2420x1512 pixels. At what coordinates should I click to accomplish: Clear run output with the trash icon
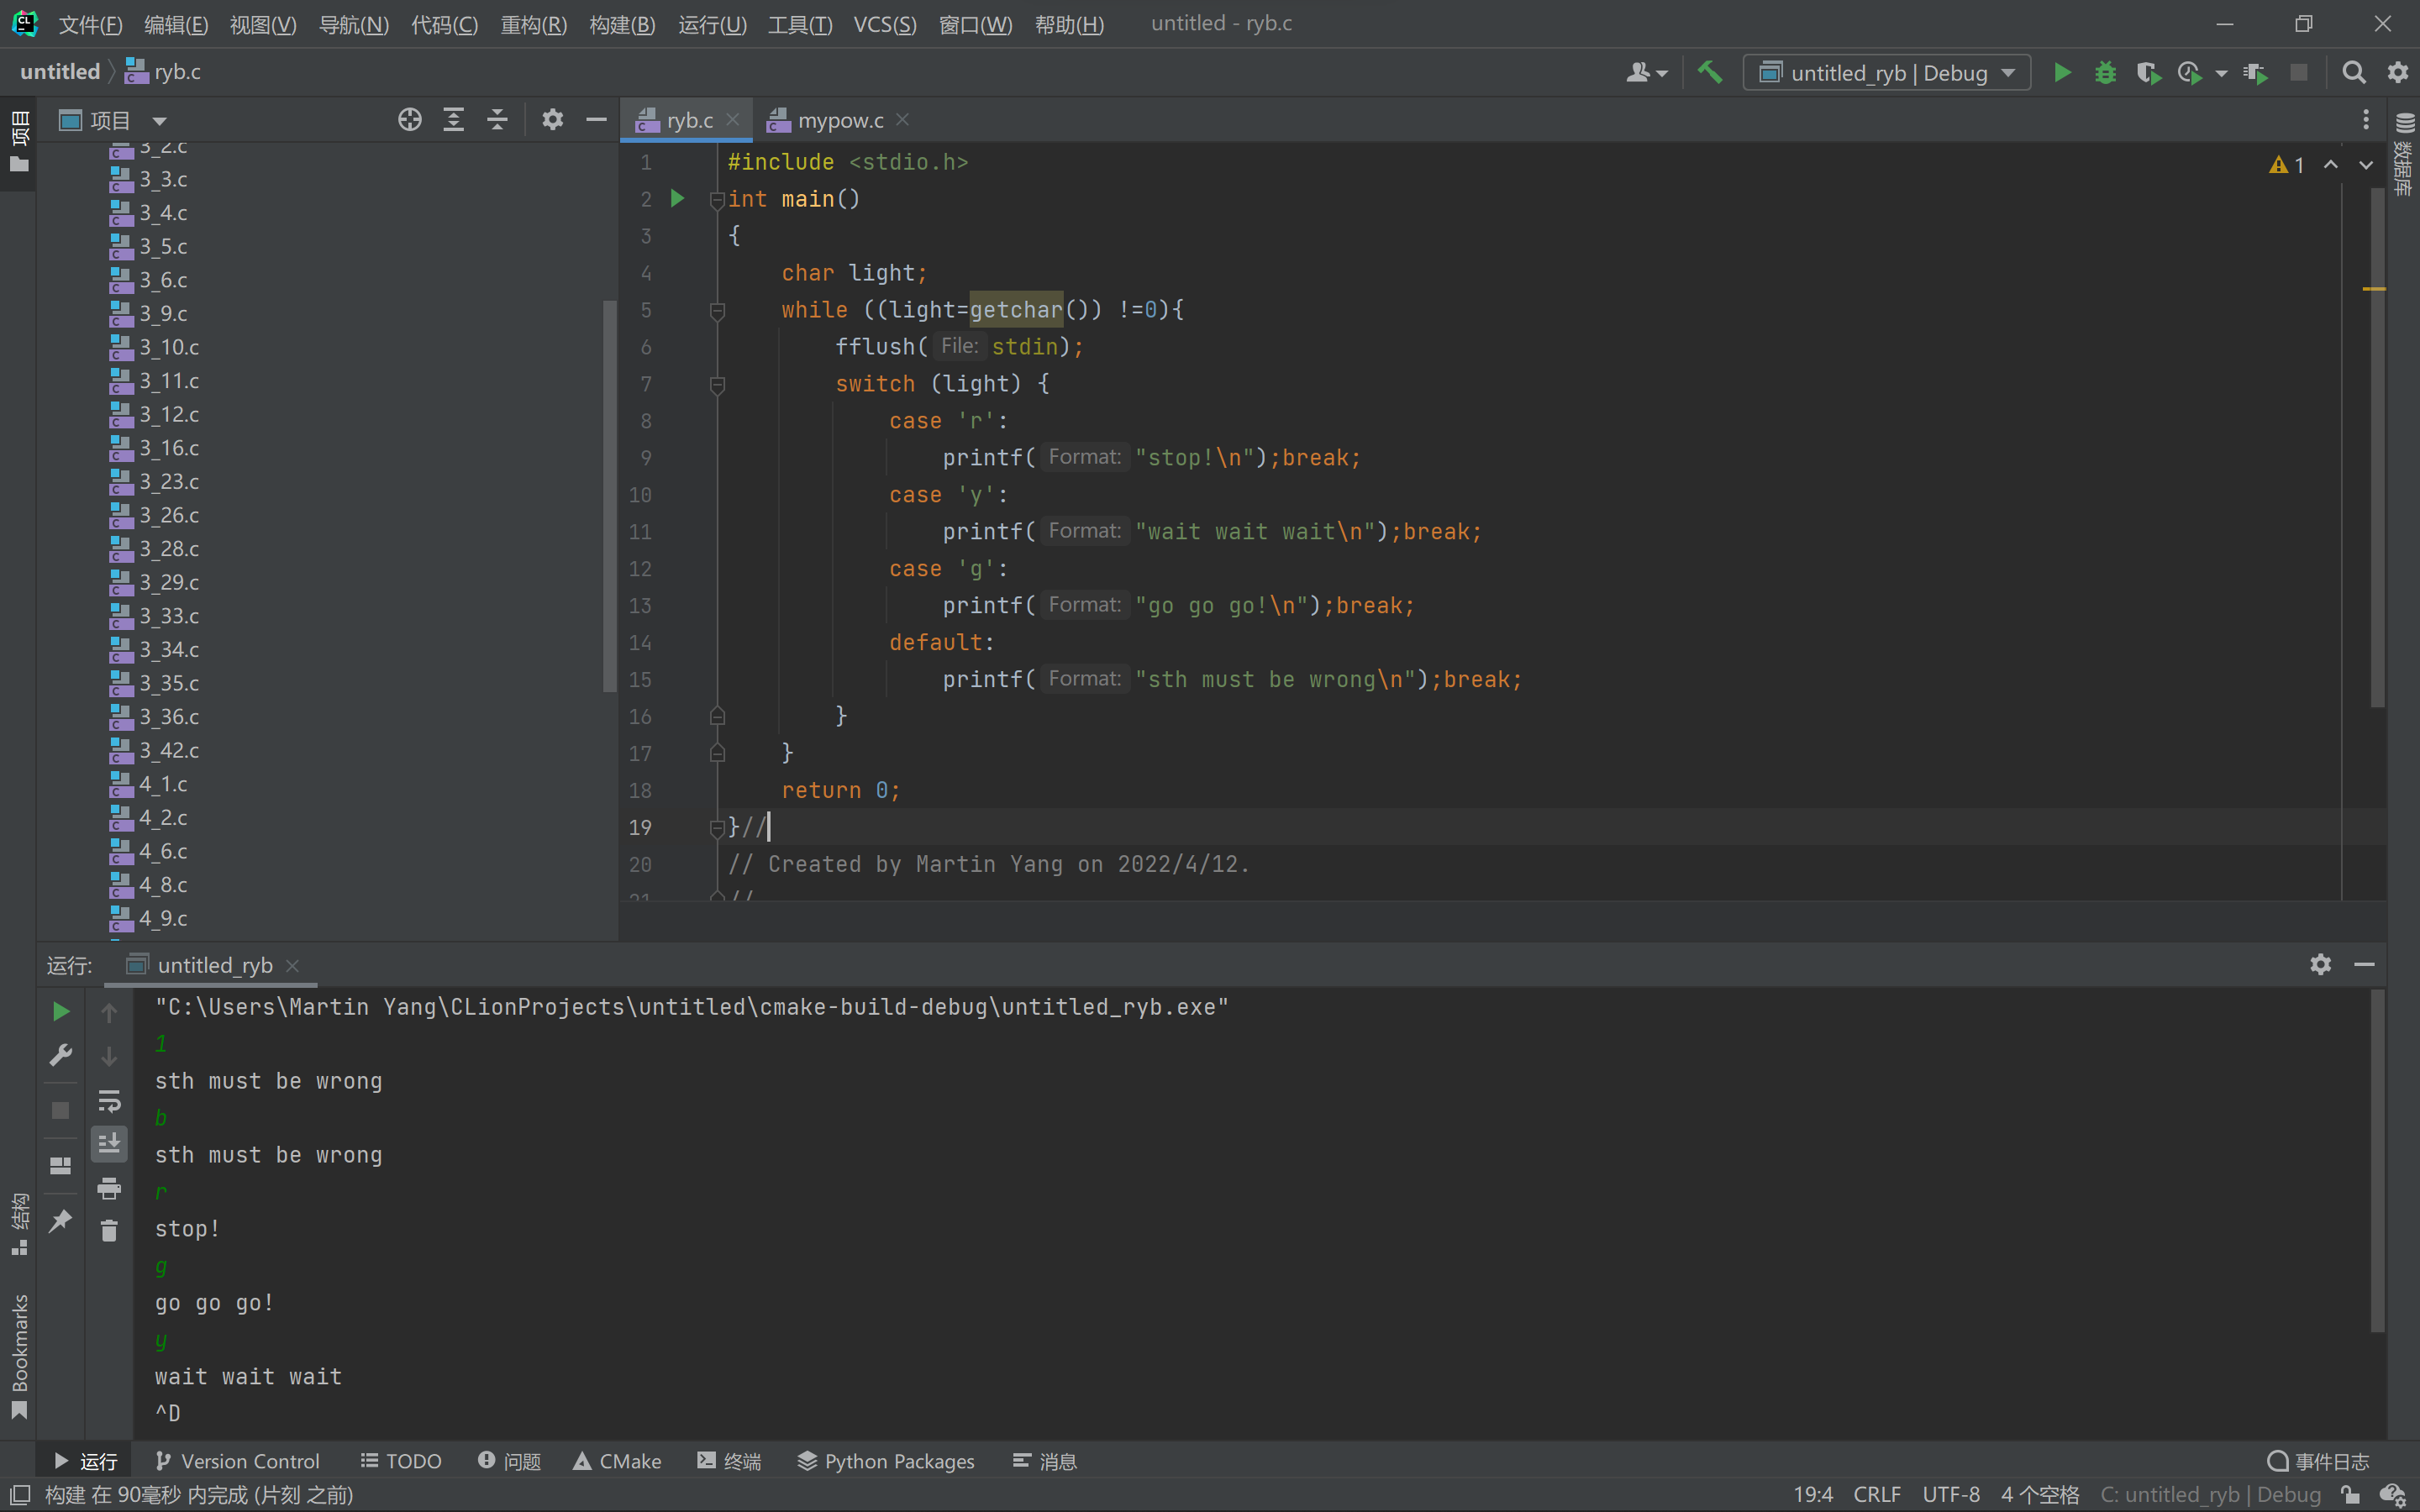click(109, 1230)
